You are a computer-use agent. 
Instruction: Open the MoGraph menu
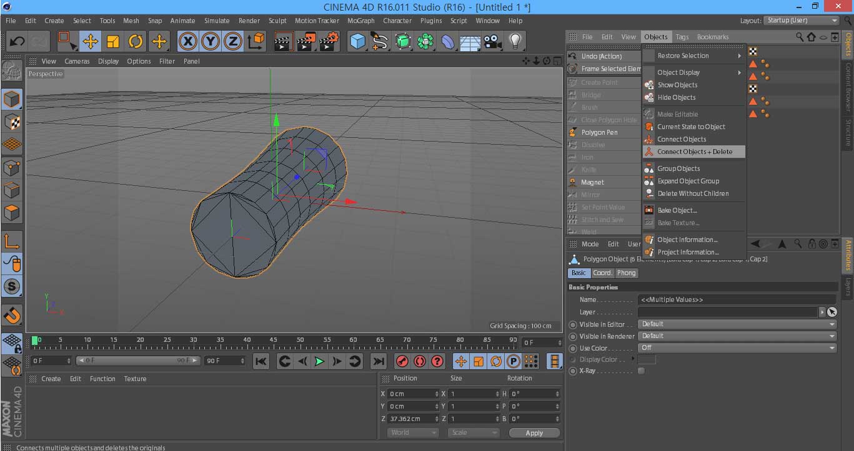tap(360, 21)
